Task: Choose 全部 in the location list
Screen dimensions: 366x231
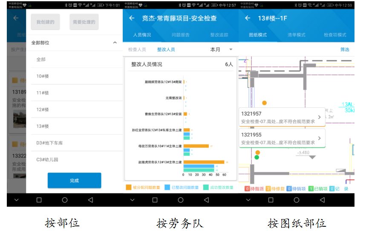Action: (x=77, y=59)
